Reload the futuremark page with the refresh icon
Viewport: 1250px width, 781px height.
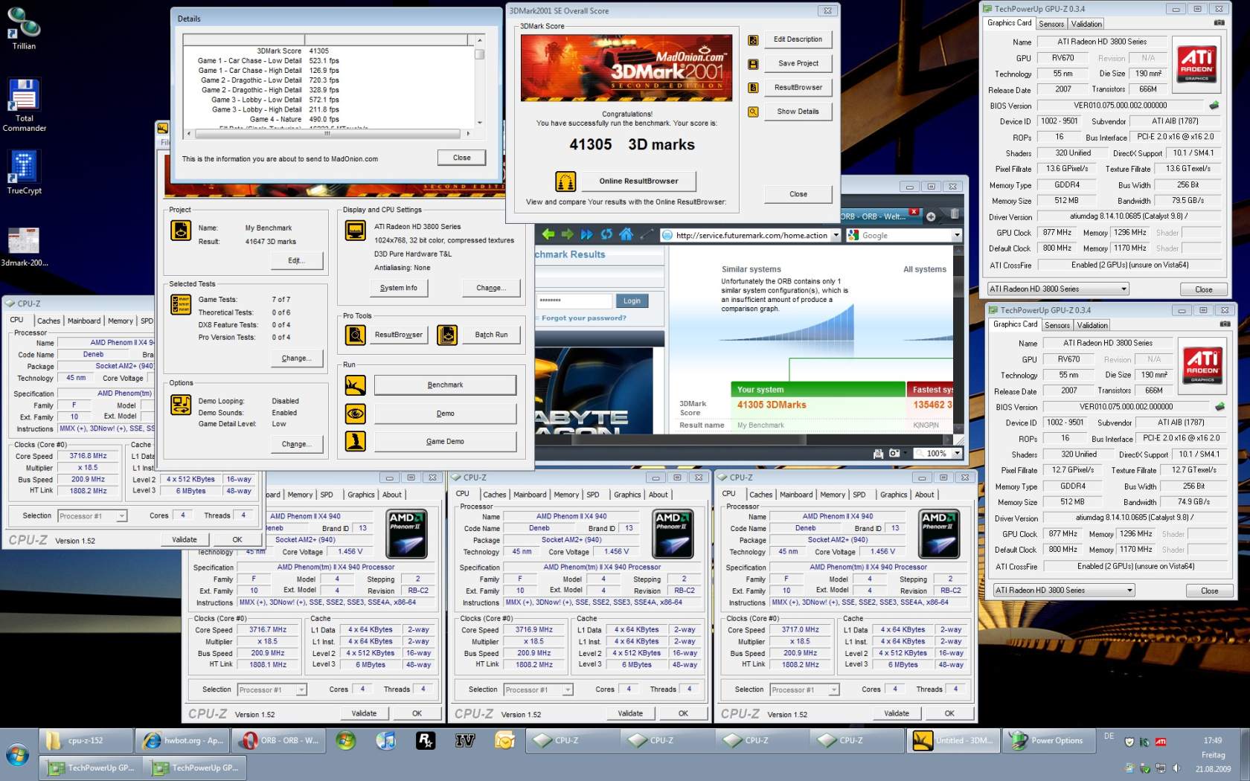(x=606, y=234)
